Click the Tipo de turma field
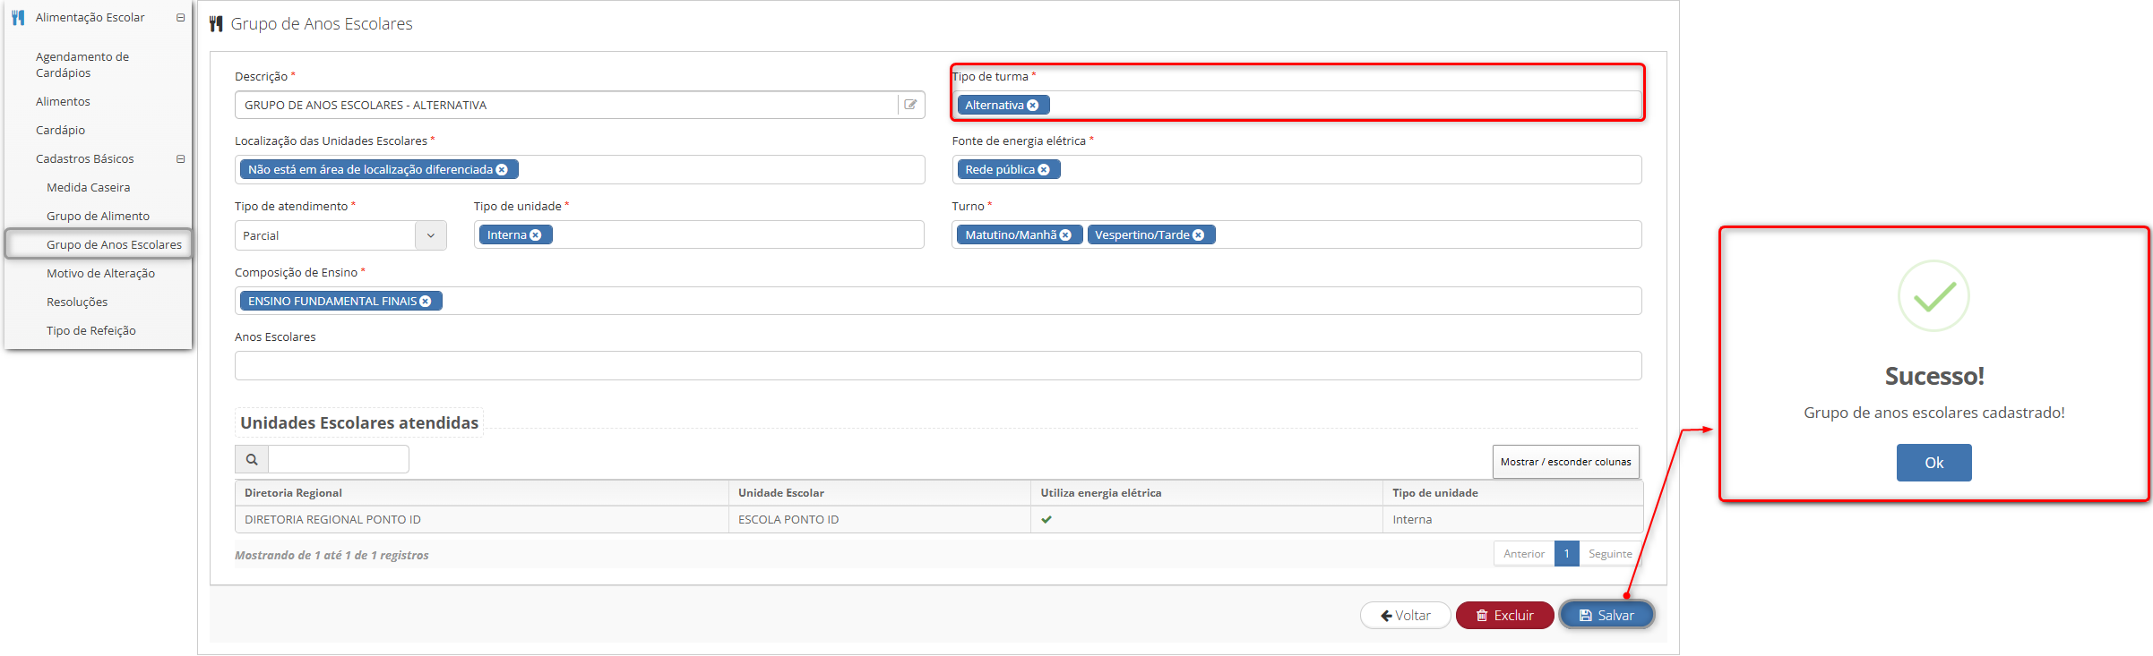 (1299, 105)
